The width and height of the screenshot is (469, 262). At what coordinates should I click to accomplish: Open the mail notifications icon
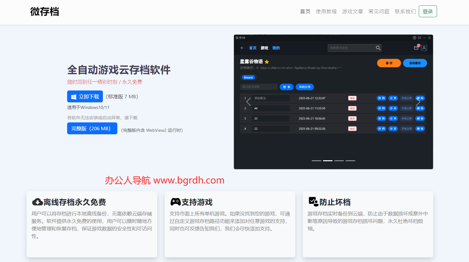tap(416, 48)
